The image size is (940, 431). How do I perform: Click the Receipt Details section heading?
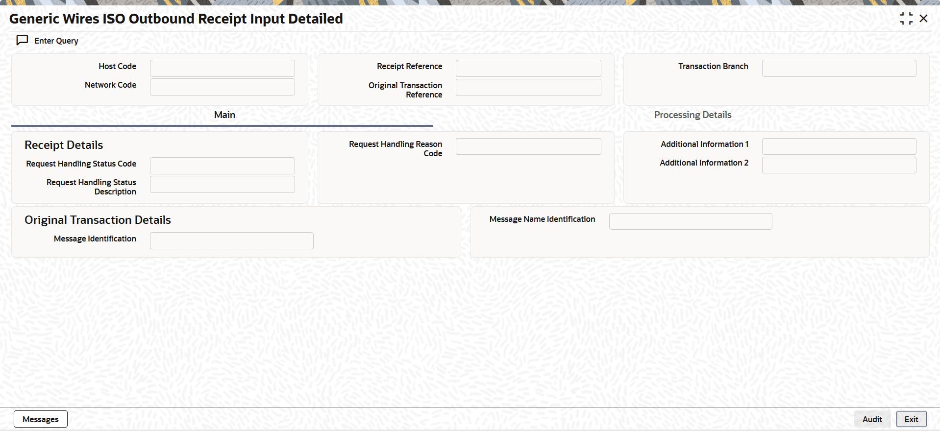tap(64, 145)
